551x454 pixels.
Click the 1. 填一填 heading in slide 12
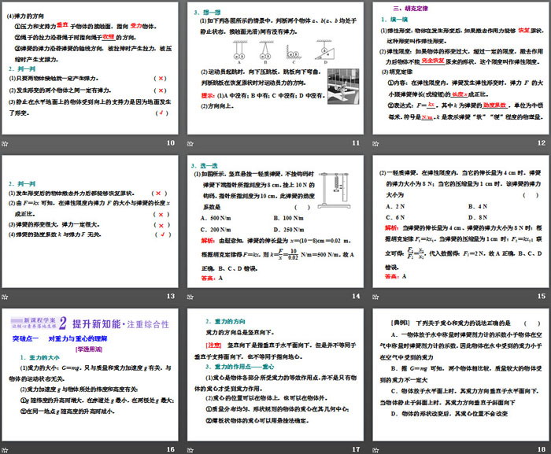(394, 20)
